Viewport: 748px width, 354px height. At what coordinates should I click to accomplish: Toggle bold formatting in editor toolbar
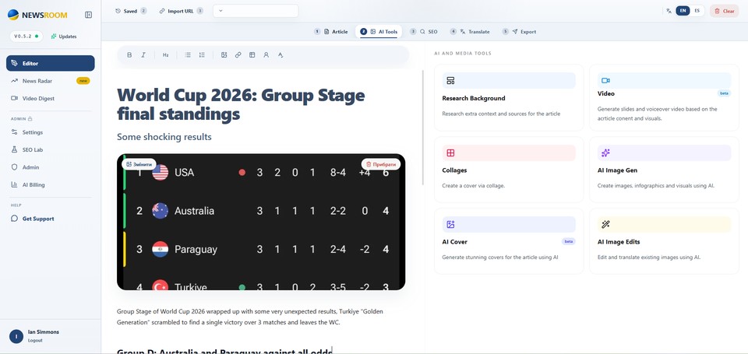[129, 54]
